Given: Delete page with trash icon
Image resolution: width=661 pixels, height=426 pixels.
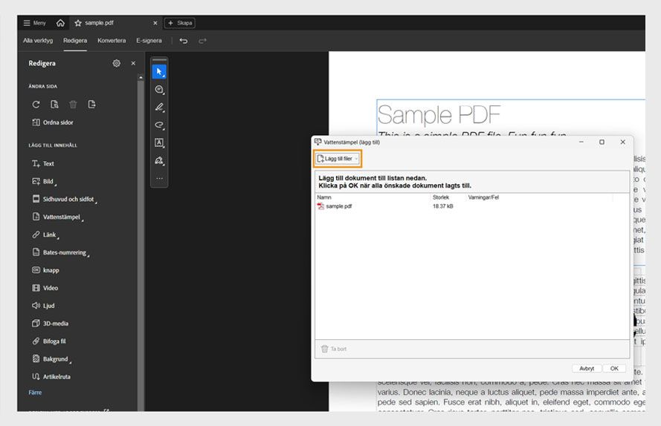Looking at the screenshot, I should coord(73,105).
